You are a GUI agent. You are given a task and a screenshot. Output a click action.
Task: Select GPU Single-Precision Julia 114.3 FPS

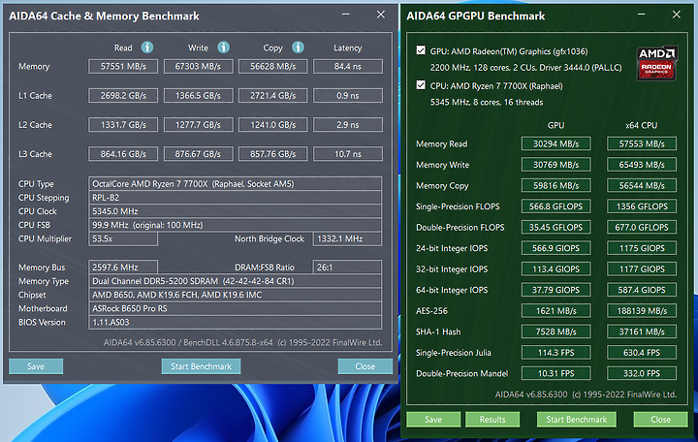coord(556,353)
